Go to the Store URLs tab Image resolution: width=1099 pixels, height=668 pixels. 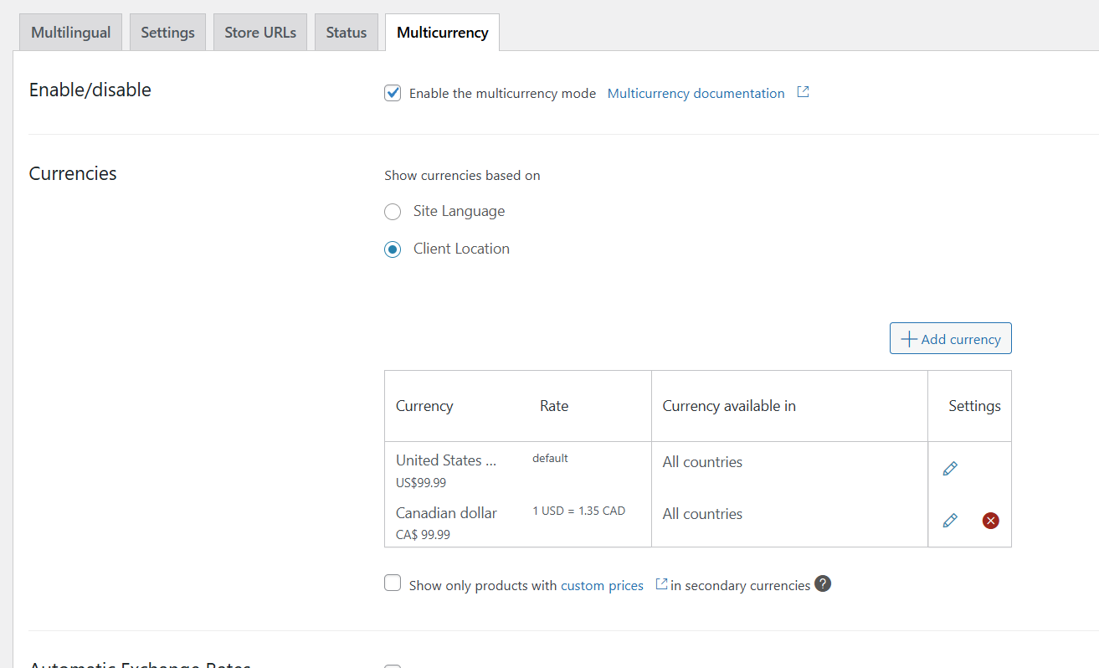click(260, 33)
